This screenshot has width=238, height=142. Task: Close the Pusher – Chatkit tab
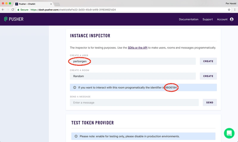51,4
